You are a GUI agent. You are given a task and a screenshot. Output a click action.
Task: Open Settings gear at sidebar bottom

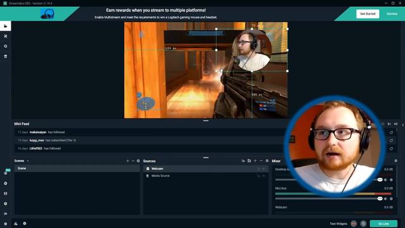(6, 224)
